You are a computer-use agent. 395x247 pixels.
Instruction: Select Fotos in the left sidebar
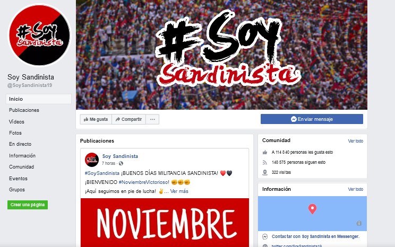(15, 133)
